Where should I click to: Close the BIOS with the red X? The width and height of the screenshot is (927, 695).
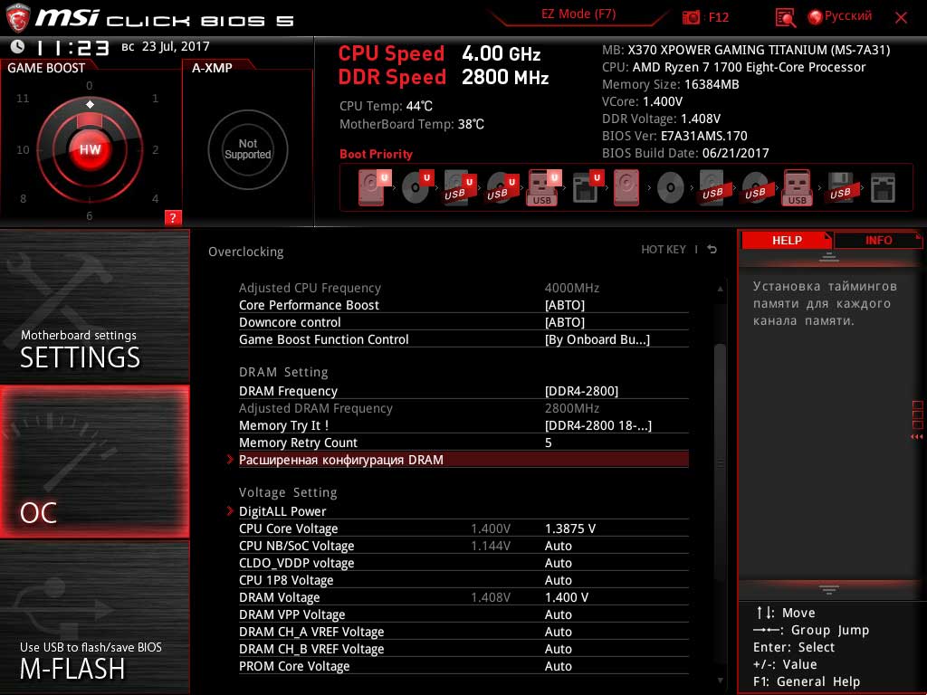(901, 18)
